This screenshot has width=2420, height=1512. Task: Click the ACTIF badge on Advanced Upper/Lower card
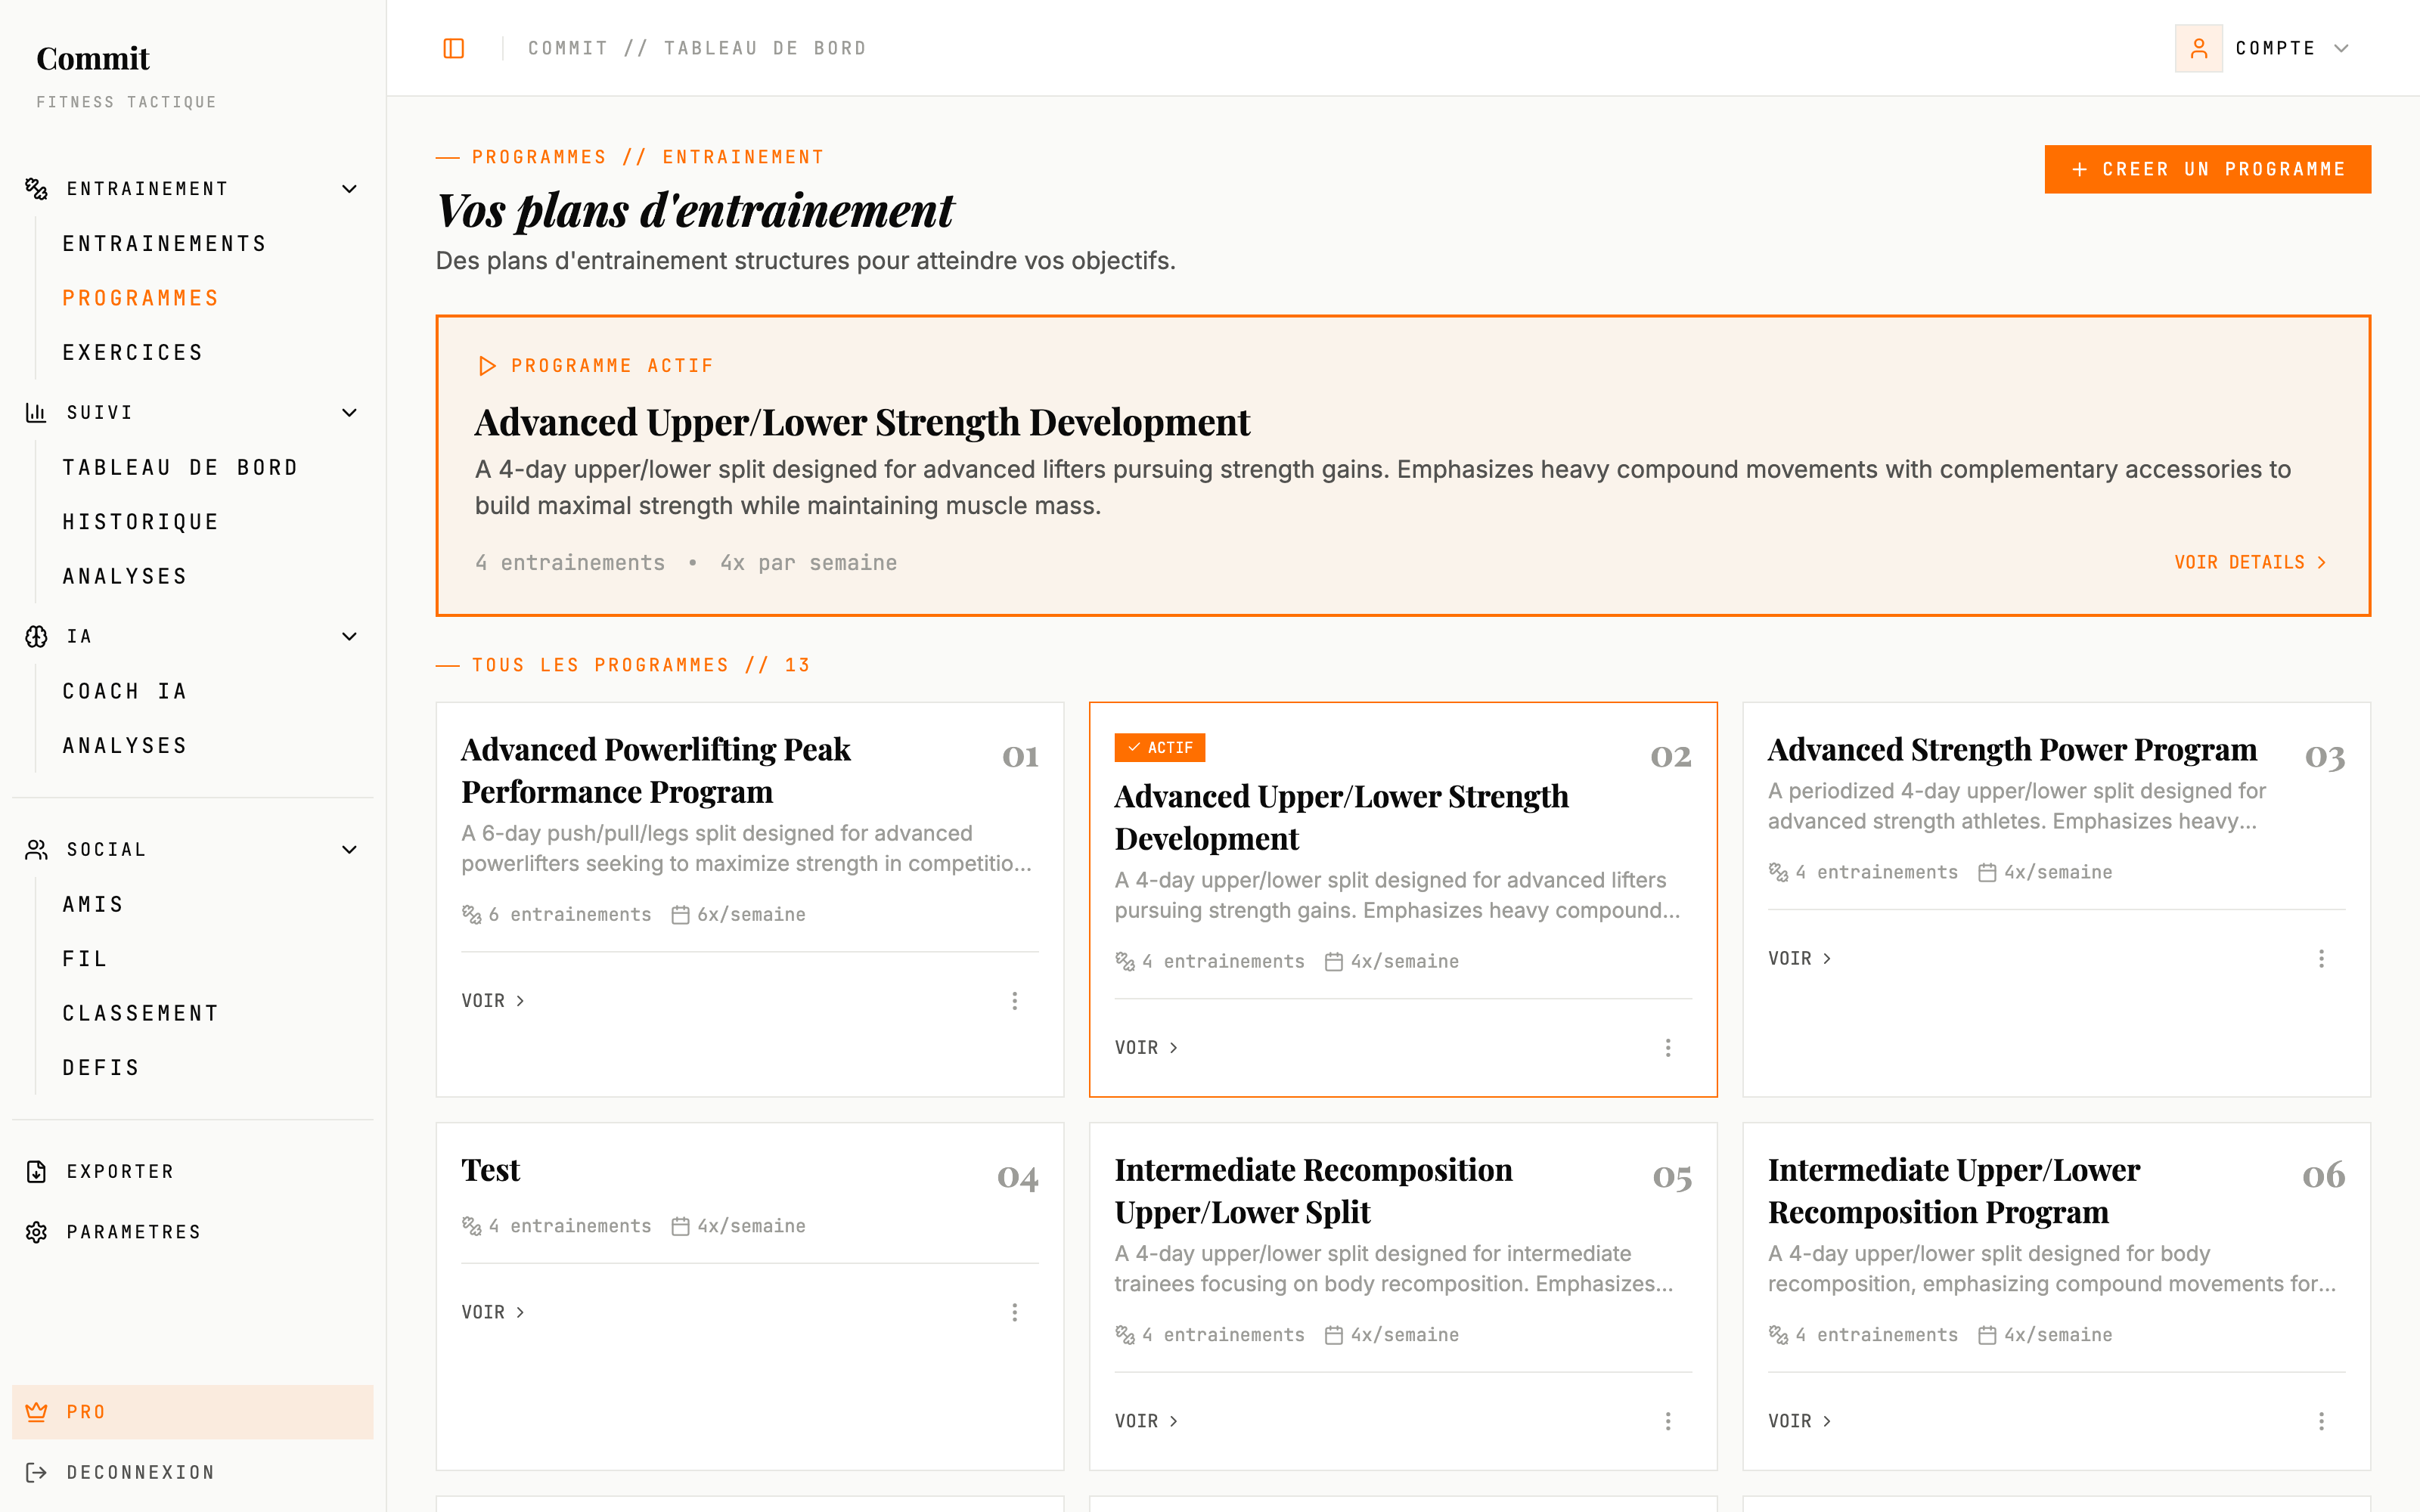point(1160,747)
